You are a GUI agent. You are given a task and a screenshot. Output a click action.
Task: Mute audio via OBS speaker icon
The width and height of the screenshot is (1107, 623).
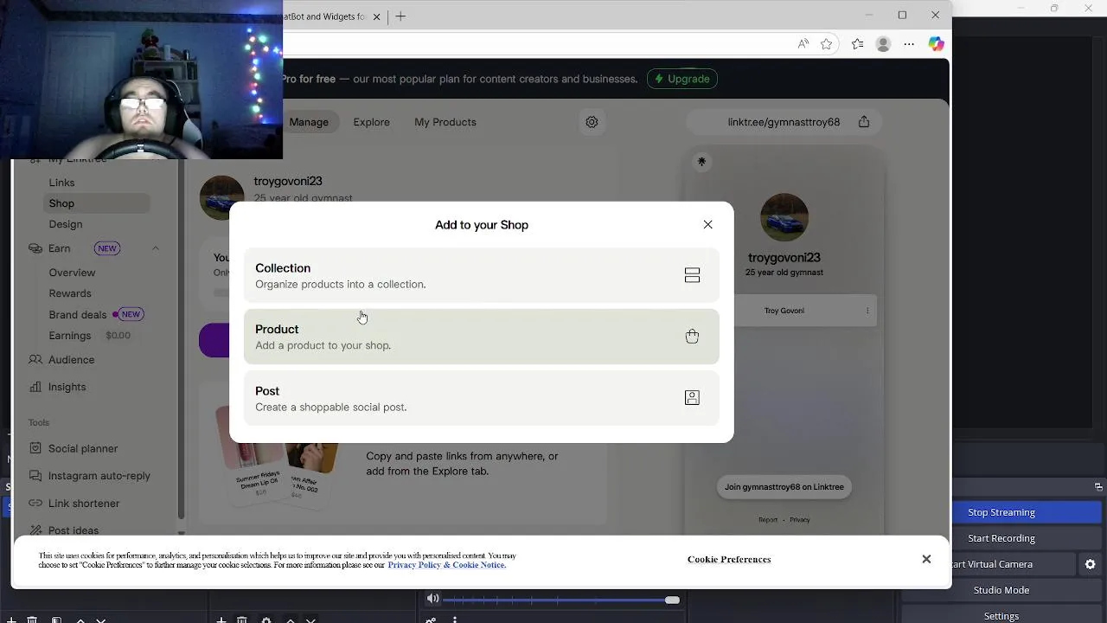click(432, 599)
